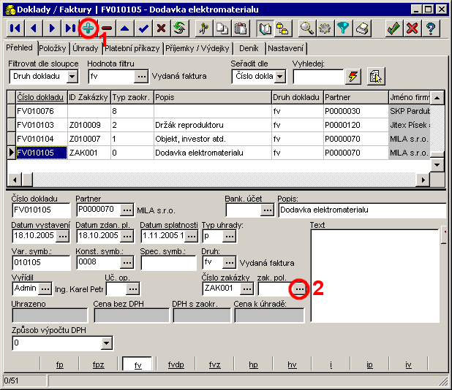Screen dimensions: 452x390
Task: Click the magnifier search icon in toolbar
Action: click(x=306, y=28)
